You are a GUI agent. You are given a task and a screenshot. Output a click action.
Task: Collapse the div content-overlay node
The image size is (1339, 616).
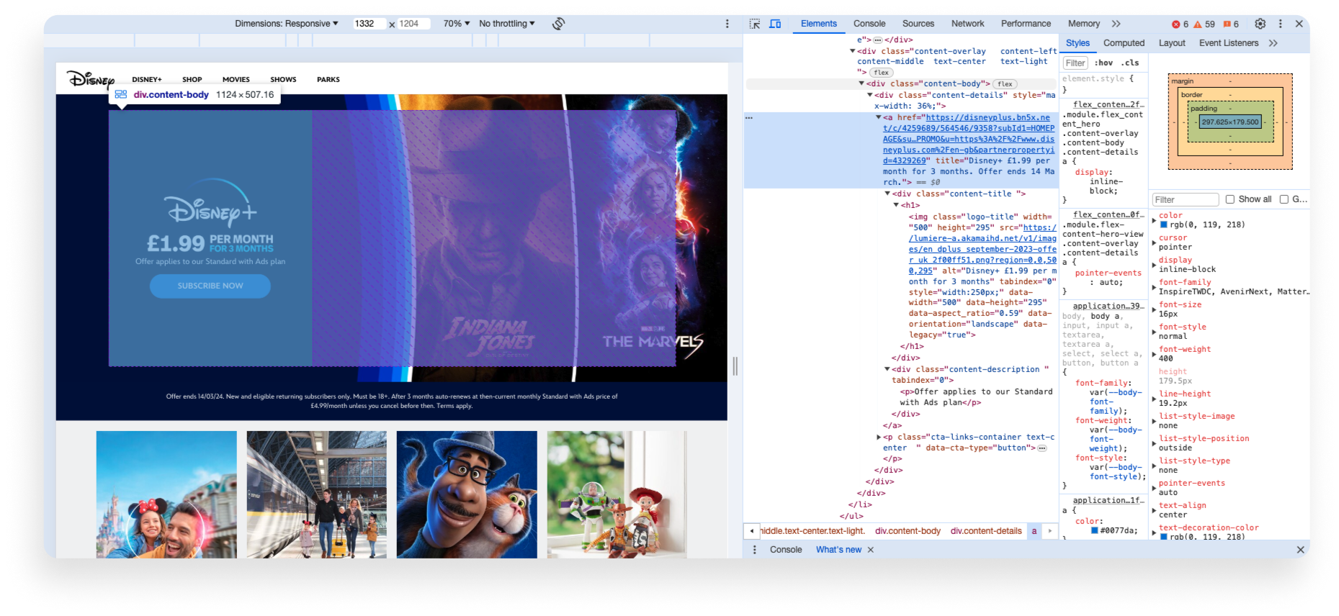(853, 51)
